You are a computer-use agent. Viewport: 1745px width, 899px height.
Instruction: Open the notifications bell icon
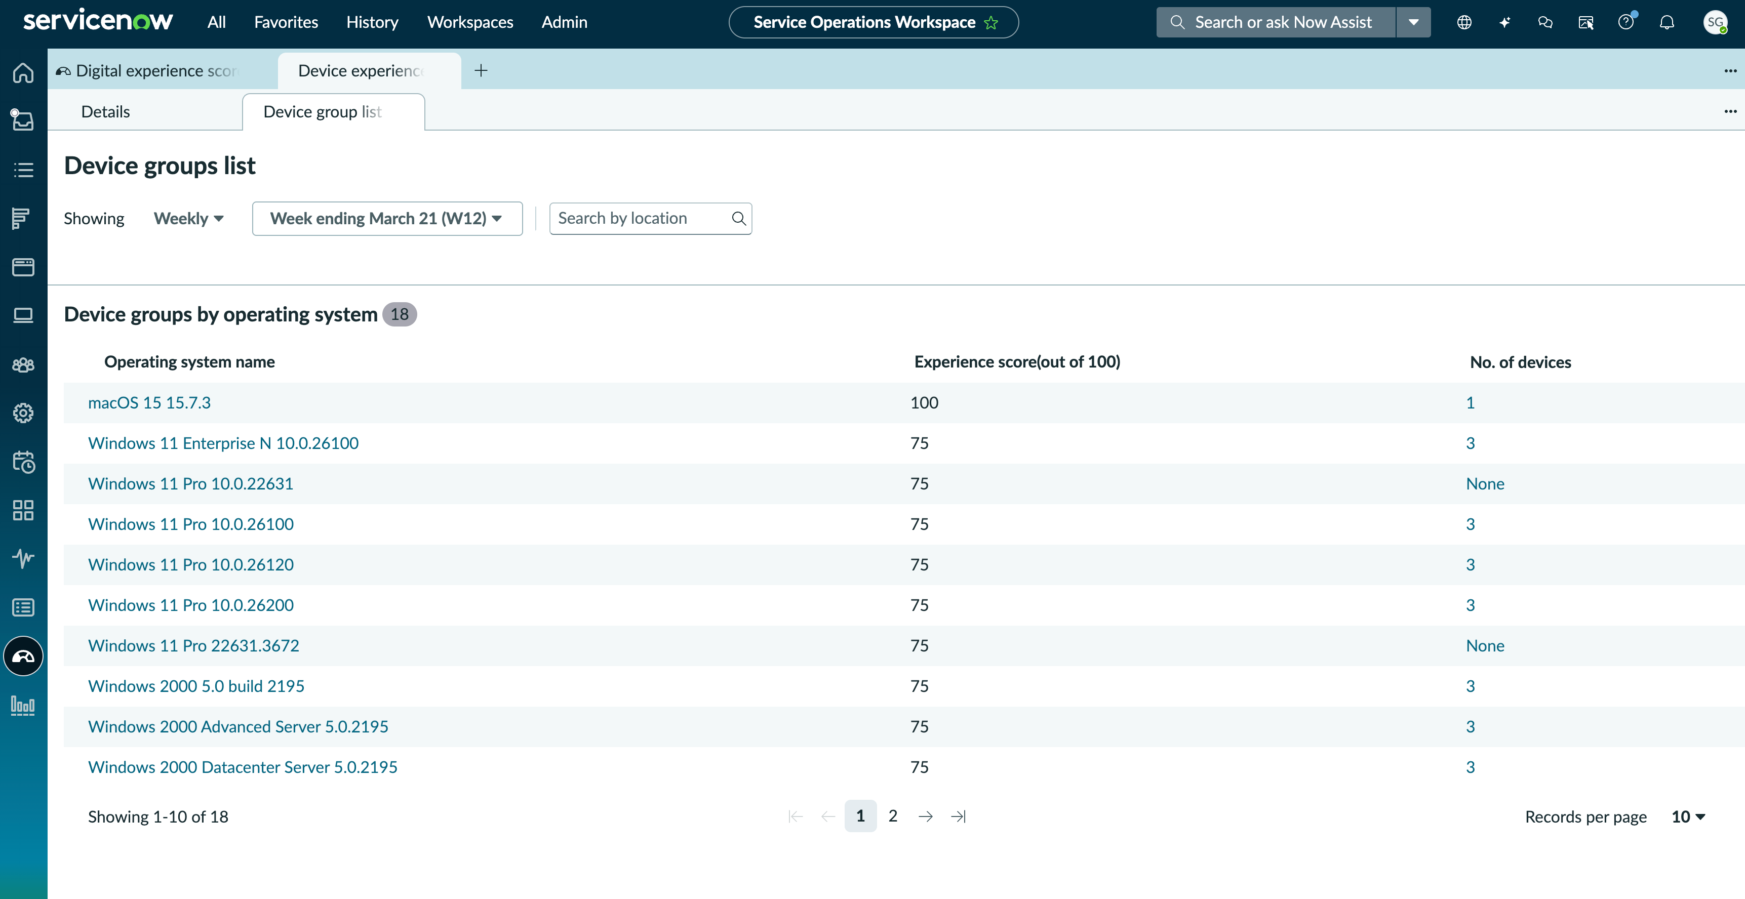pyautogui.click(x=1667, y=22)
